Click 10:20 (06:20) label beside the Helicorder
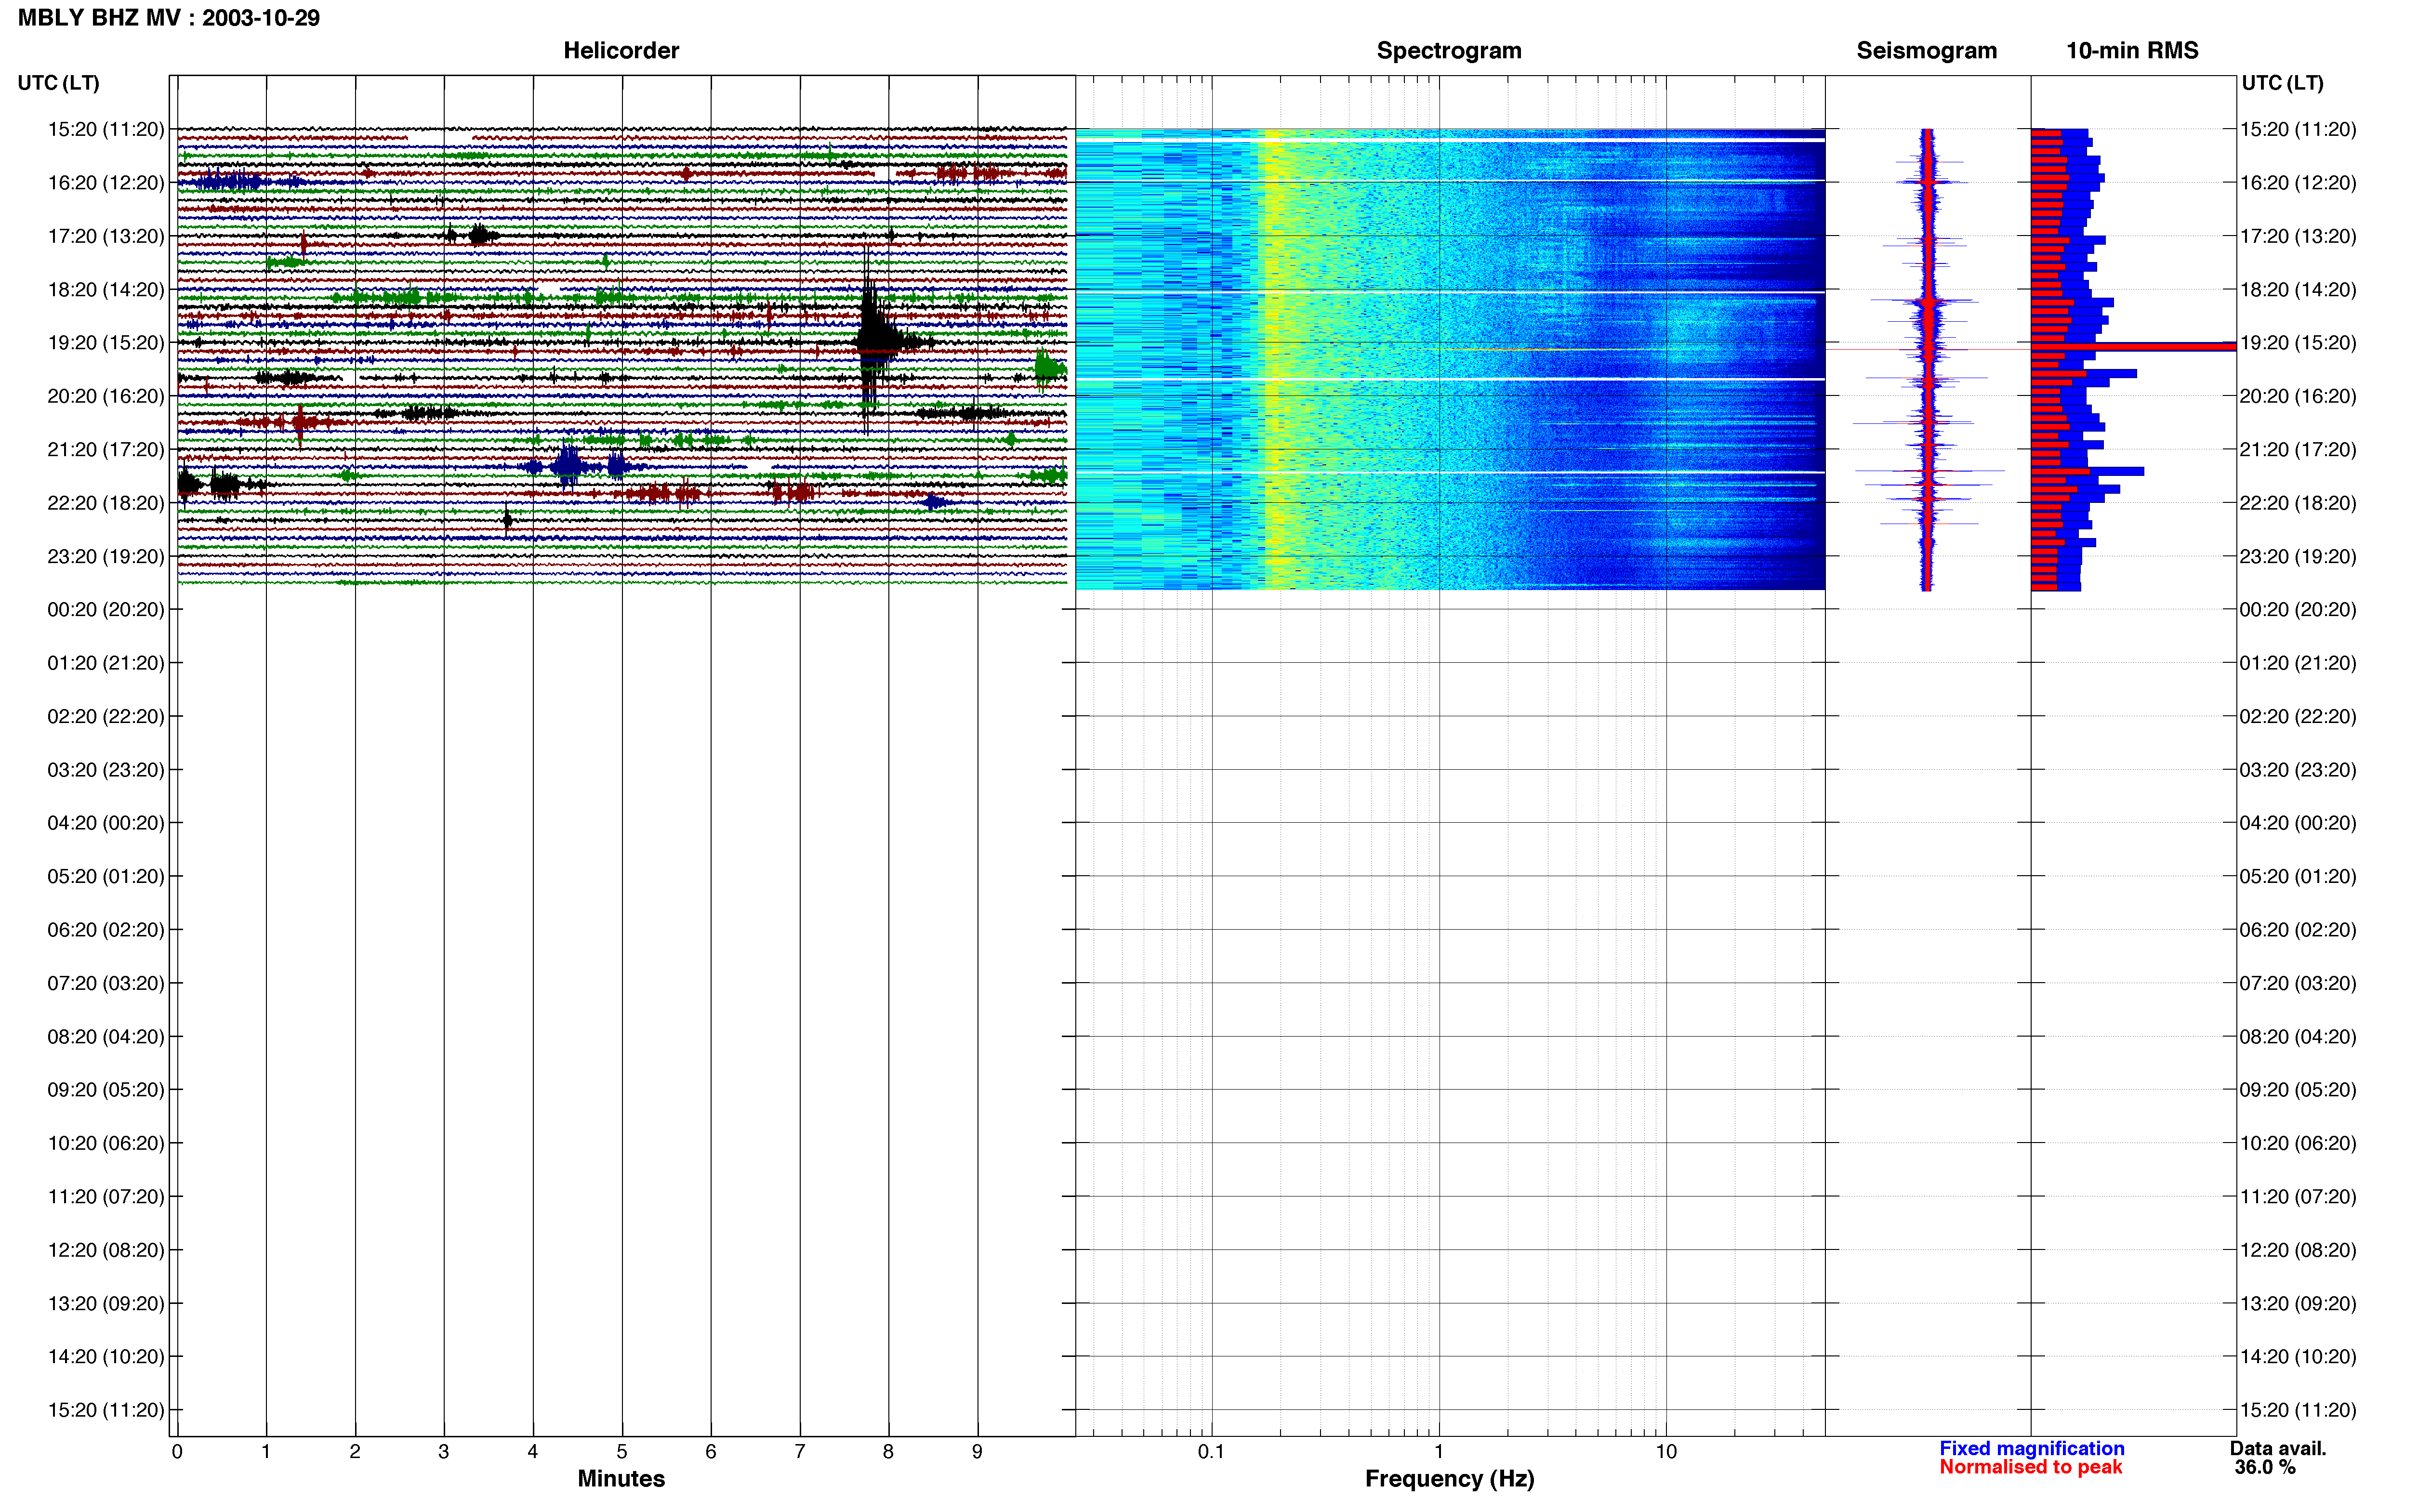 [106, 1143]
